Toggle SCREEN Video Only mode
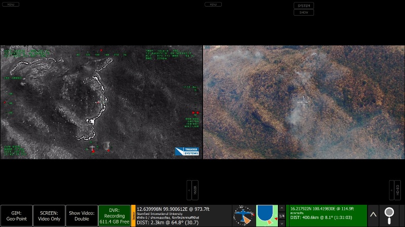 tap(49, 215)
